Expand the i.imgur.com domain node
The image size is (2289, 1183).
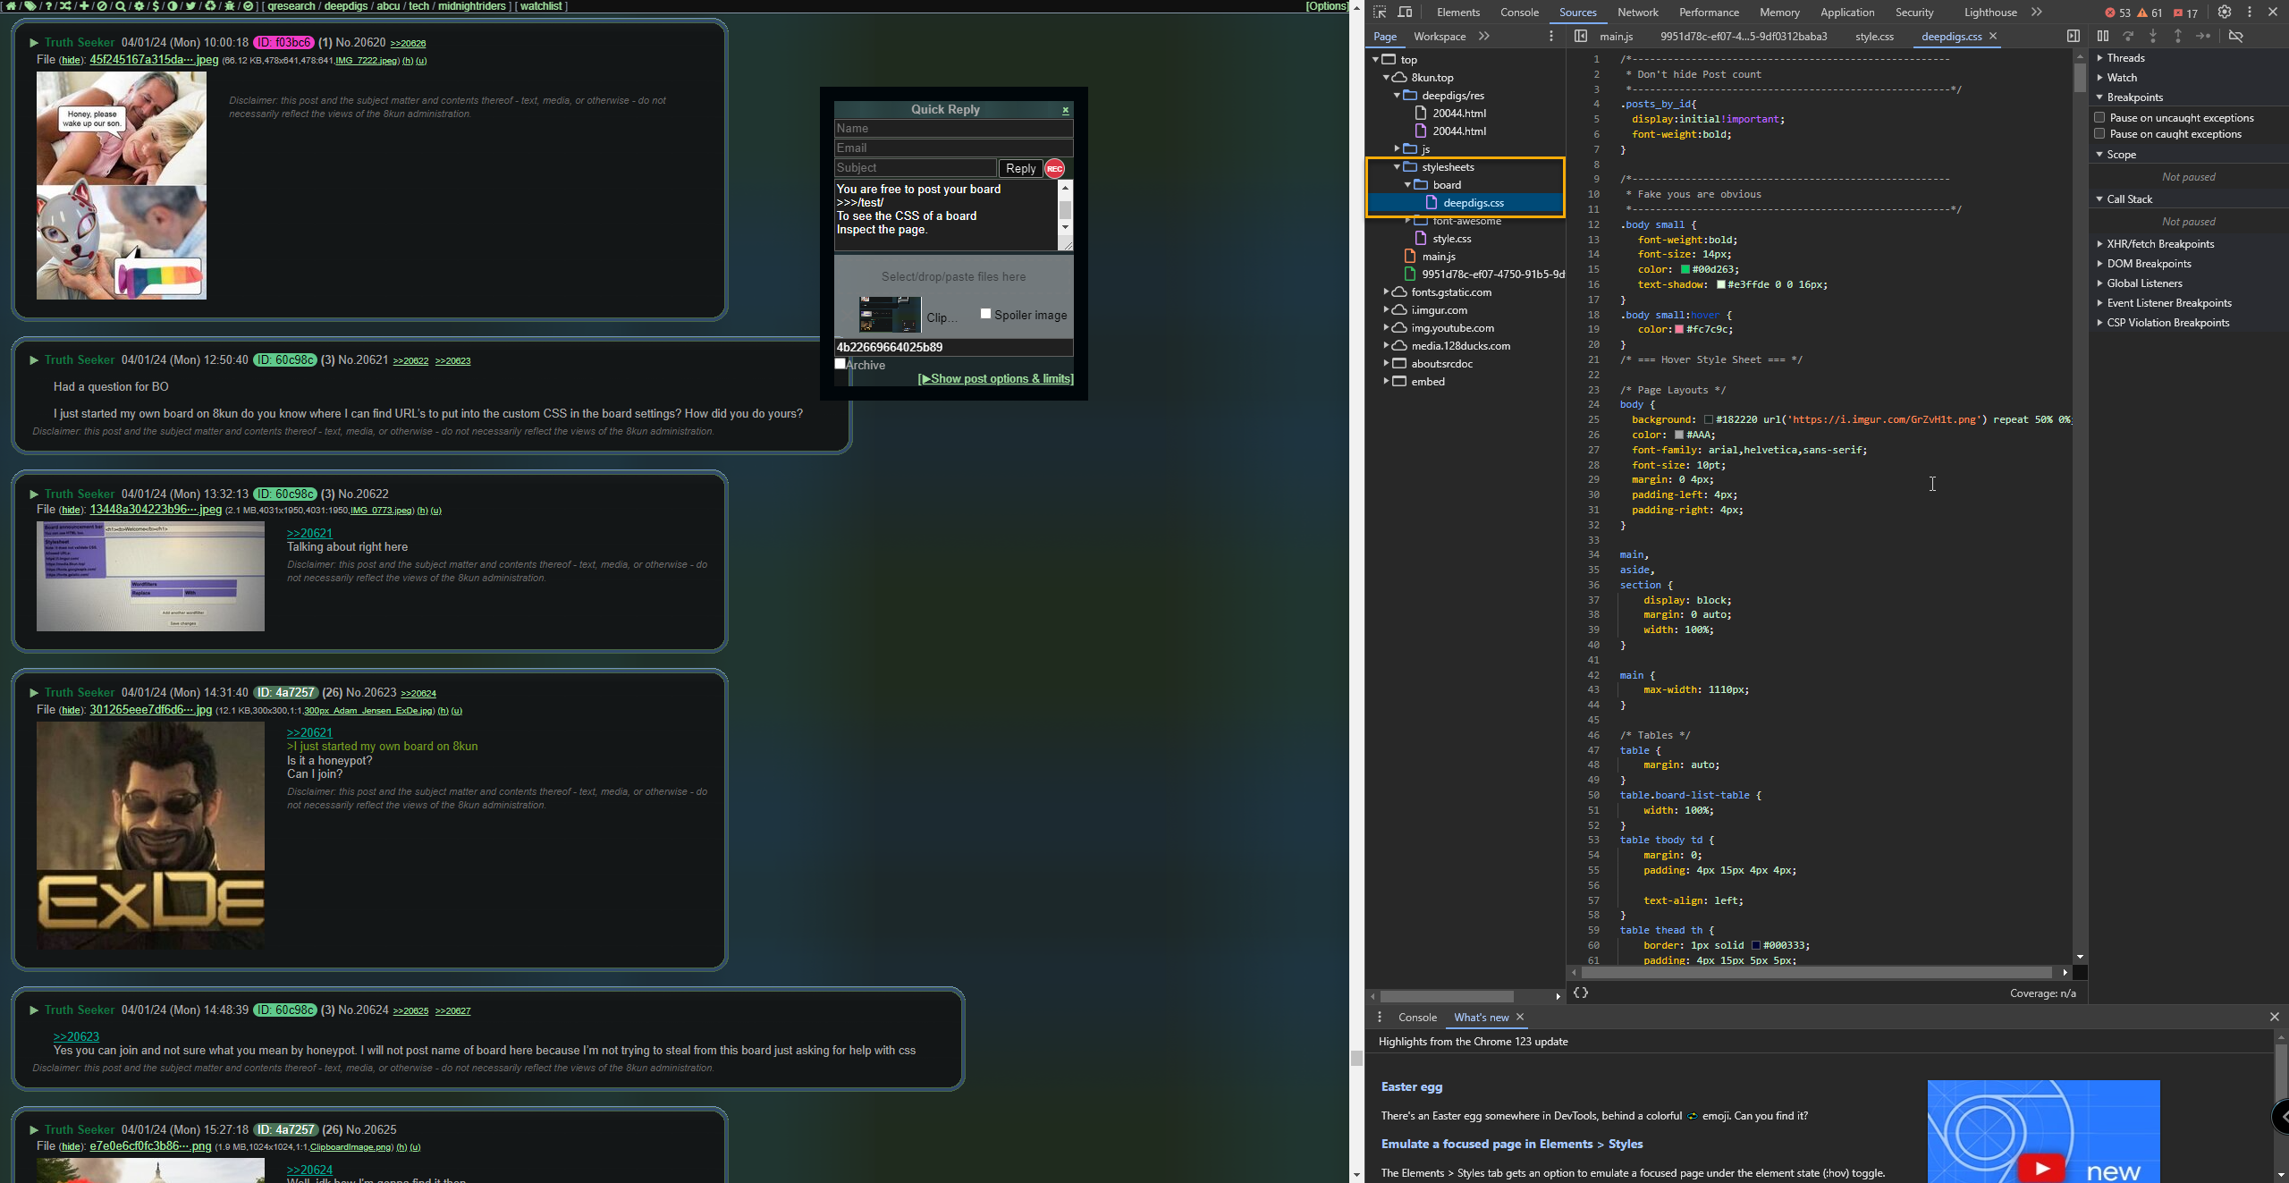pos(1386,309)
